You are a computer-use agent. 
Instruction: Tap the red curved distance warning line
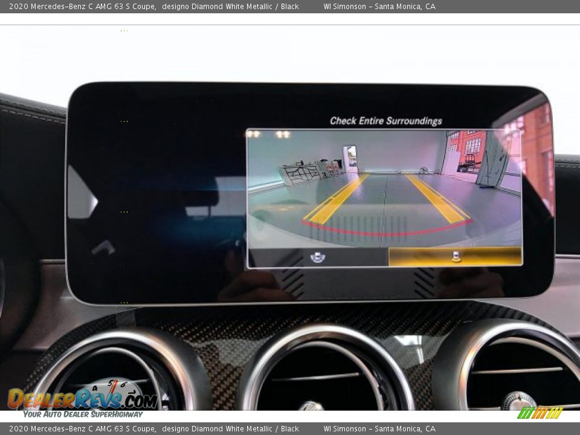click(387, 232)
